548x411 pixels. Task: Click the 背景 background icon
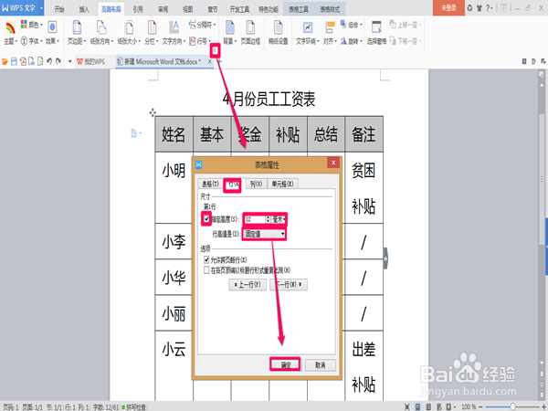coord(229,26)
